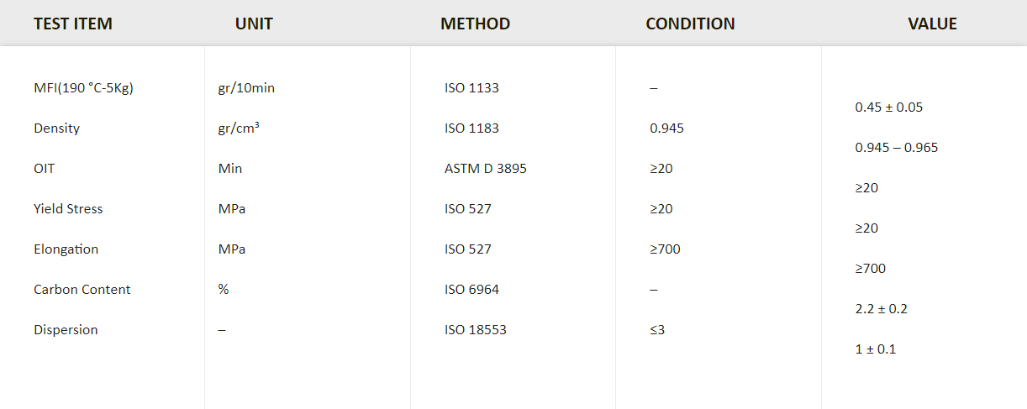
Task: Select the Carbon Content row label
Action: tap(82, 290)
